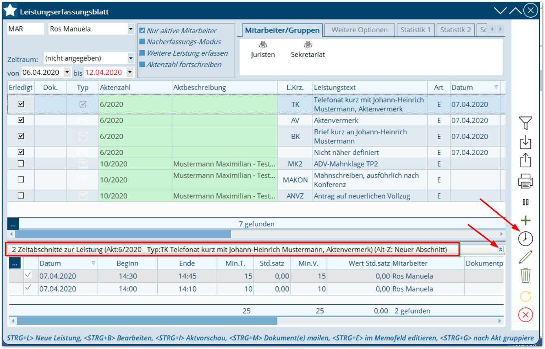Sort by the L.Krz. column header
The height and width of the screenshot is (349, 545).
[295, 88]
